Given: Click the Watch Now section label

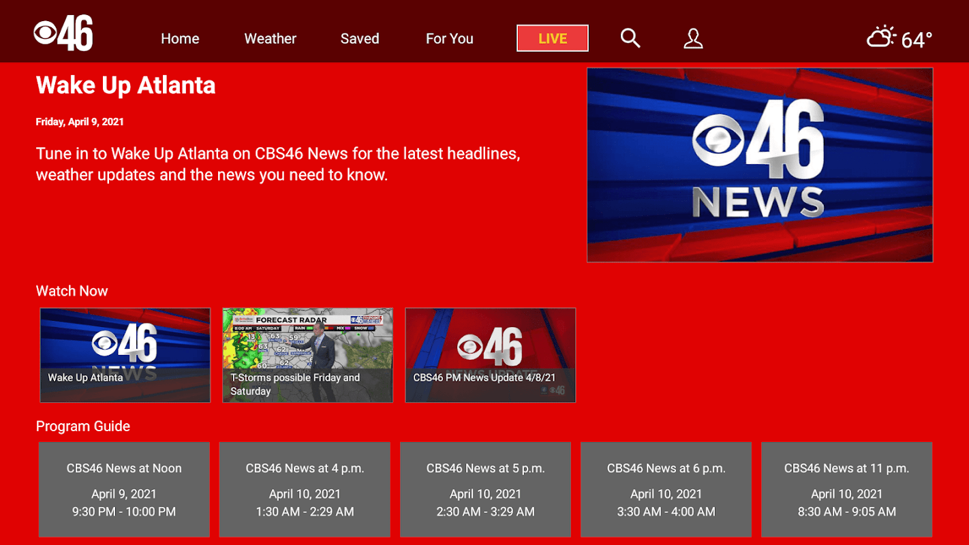Looking at the screenshot, I should [72, 291].
